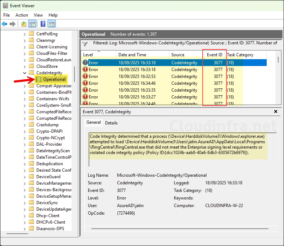The width and height of the screenshot is (284, 246).
Task: Click the Back arrow toolbar icon
Action: coord(4,24)
